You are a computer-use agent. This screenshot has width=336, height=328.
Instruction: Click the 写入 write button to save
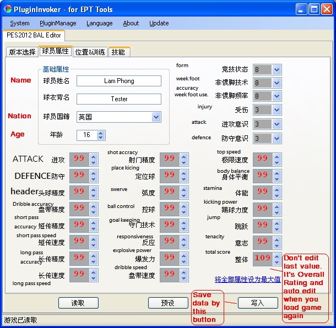257,303
